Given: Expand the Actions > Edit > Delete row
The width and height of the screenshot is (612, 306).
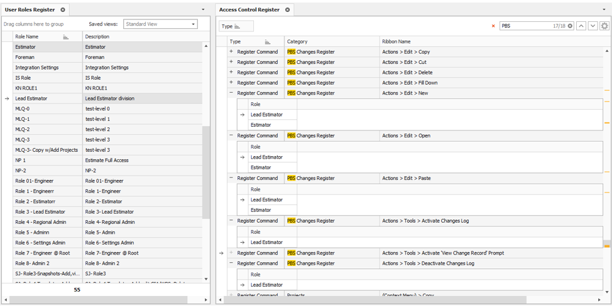Looking at the screenshot, I should (x=231, y=73).
